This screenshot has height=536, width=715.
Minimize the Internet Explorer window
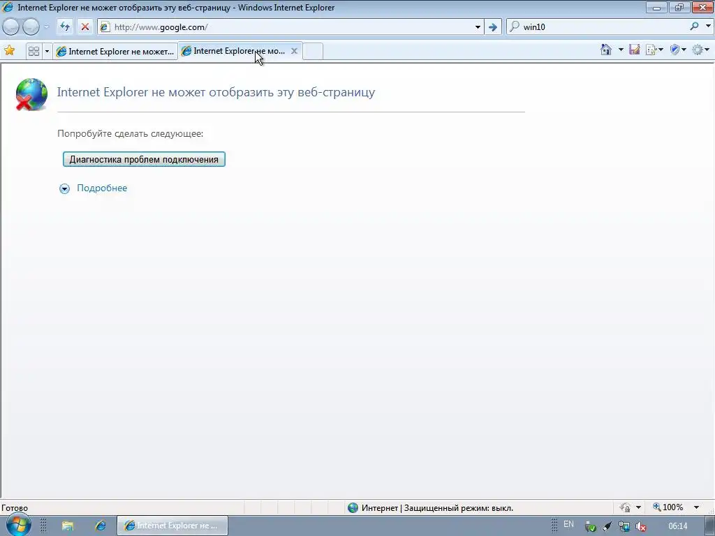click(x=656, y=7)
